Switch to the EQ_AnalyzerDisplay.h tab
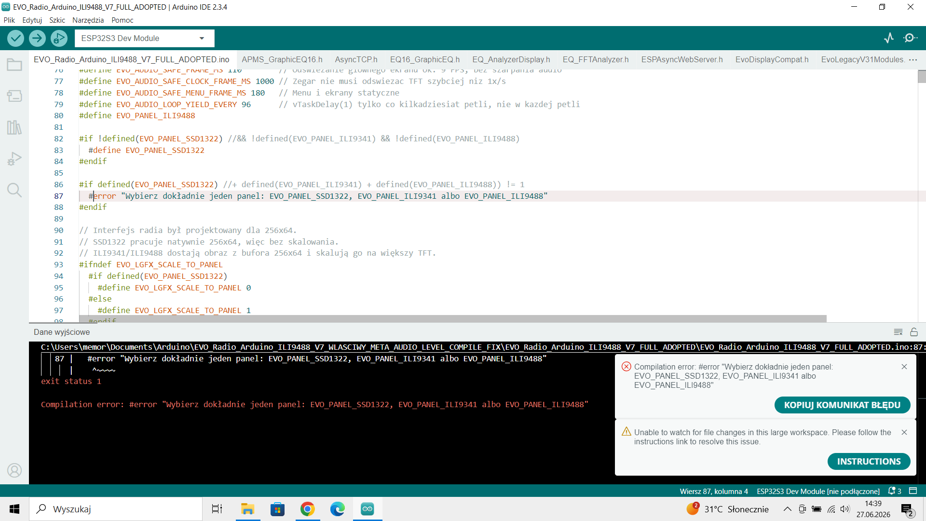The image size is (926, 521). click(511, 60)
